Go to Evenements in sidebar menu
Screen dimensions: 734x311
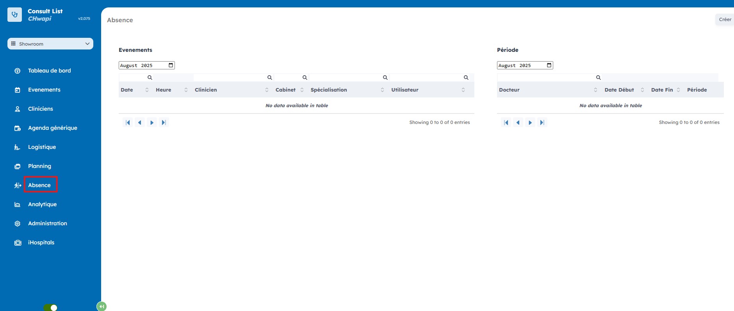pos(44,90)
